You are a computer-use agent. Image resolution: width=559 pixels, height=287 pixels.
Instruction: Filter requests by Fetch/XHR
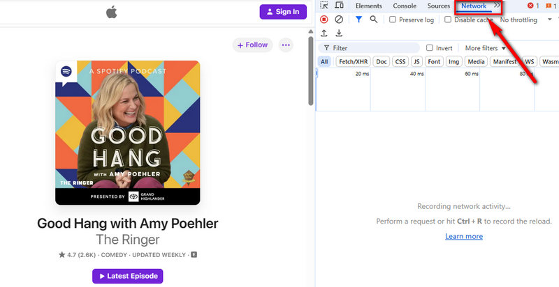tap(354, 61)
